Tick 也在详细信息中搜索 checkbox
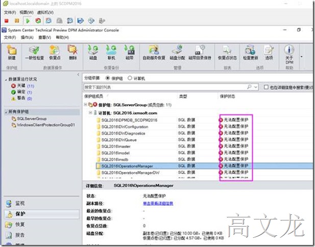The width and height of the screenshot is (315, 247). coord(266,87)
